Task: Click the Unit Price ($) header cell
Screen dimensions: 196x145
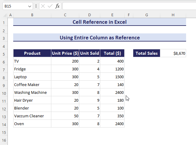Action: coord(65,54)
